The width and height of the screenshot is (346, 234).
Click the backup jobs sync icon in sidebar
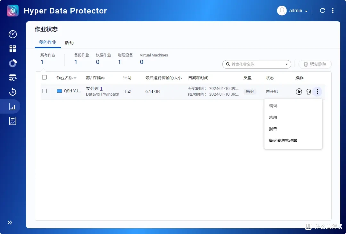pos(12,77)
